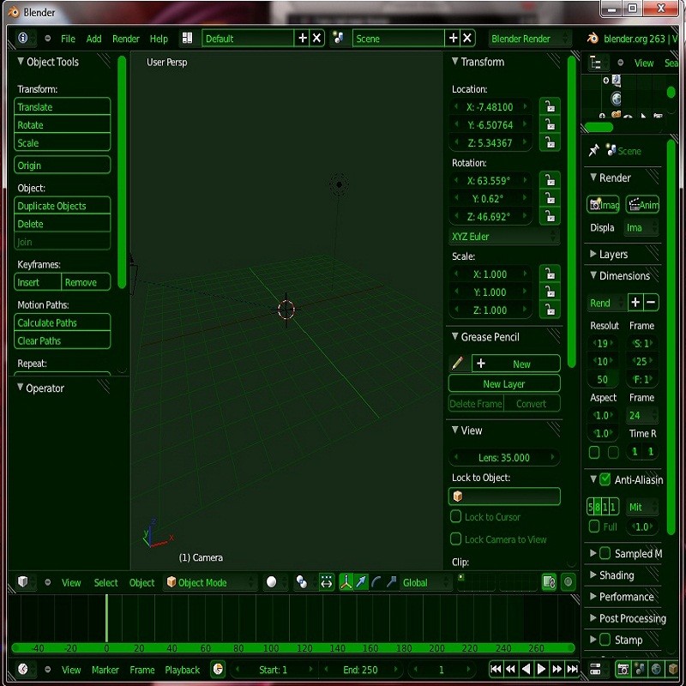Select the rotate manipulator icon
Screen dimensions: 686x686
(x=375, y=582)
